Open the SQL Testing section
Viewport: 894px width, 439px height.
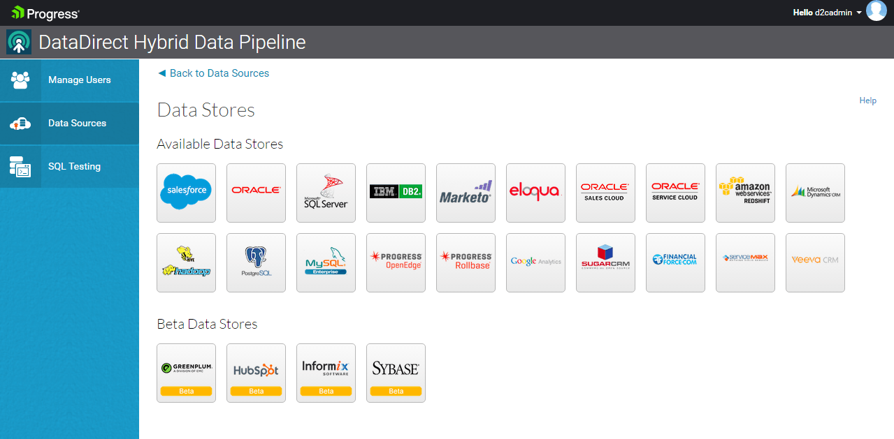[x=70, y=166]
